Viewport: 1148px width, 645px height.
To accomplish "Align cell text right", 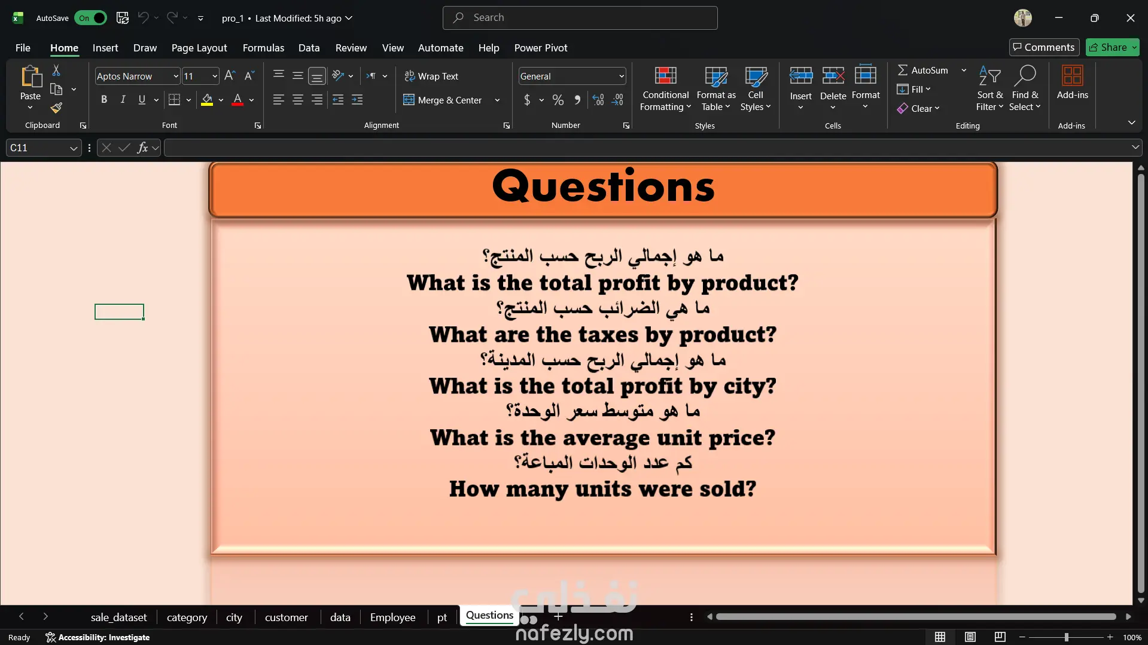I will (x=317, y=100).
